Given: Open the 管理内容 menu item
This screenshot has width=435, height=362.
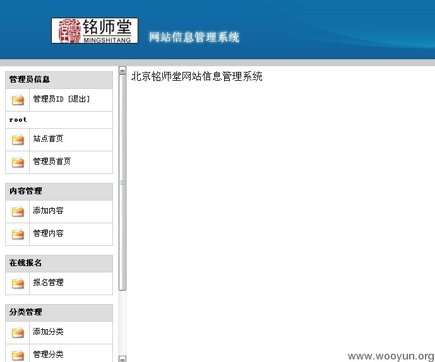Looking at the screenshot, I should point(48,233).
